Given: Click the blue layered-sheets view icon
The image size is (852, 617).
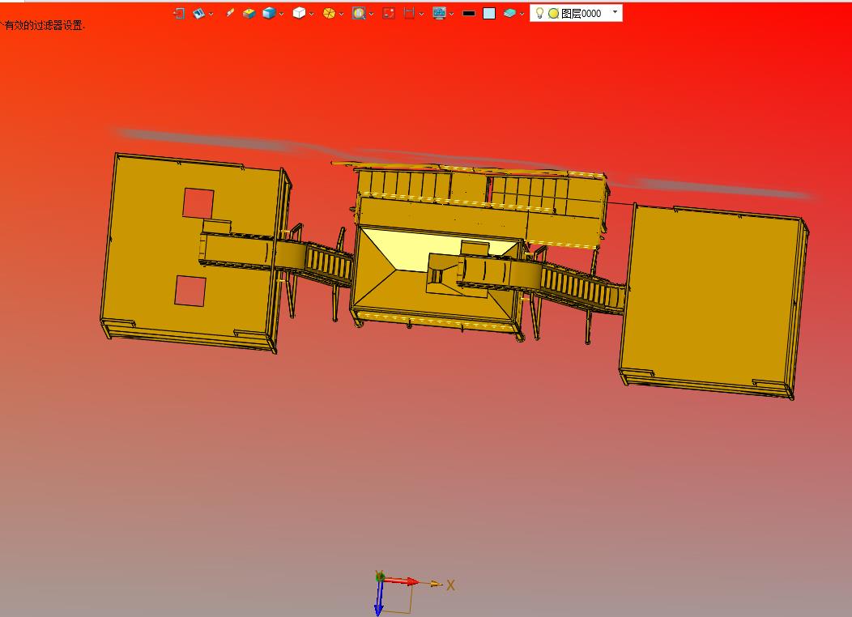Looking at the screenshot, I should pos(199,14).
